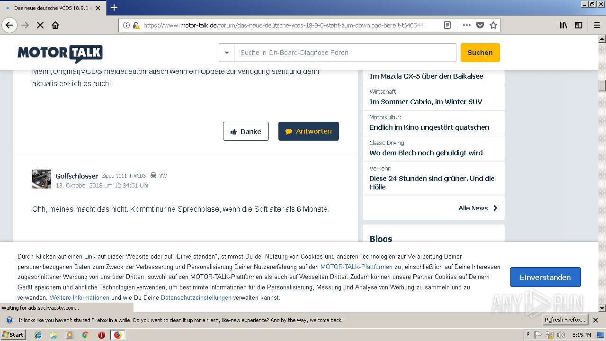Open news Im Mazda CX-5 über den Baikalsee
Image resolution: width=606 pixels, height=341 pixels.
426,76
